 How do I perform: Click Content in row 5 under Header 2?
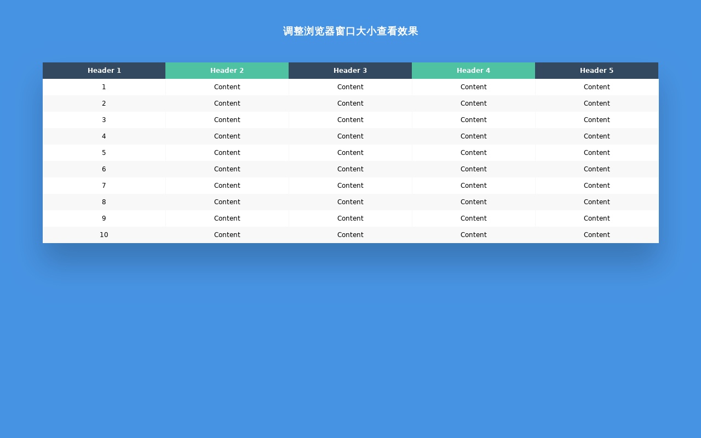coord(227,153)
